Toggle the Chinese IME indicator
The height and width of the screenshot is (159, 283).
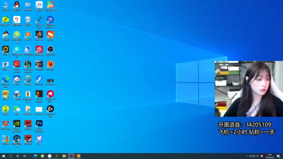[258, 156]
